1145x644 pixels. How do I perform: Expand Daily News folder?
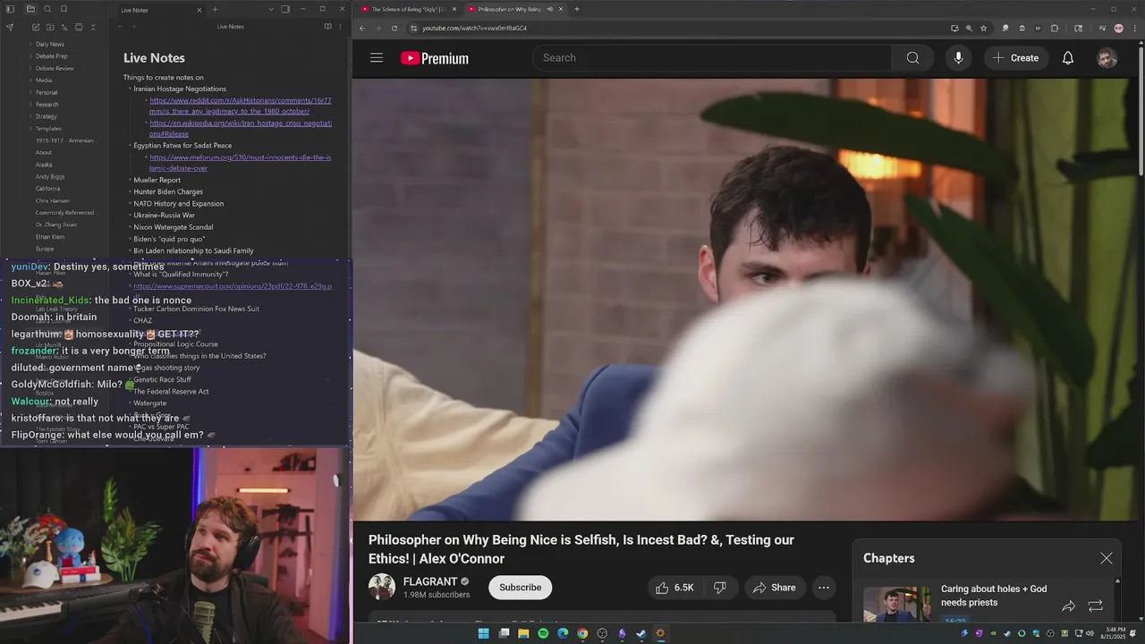[49, 44]
